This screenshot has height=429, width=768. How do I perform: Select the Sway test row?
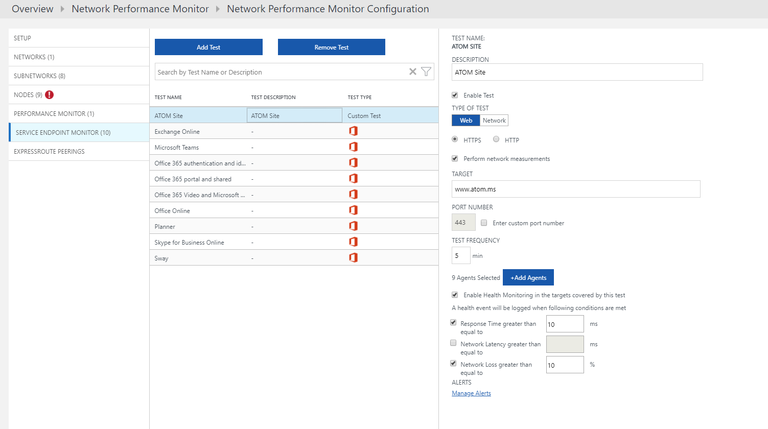[294, 258]
